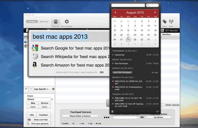The image size is (198, 128).
Task: Open the Feedback button
Action: (x=43, y=115)
